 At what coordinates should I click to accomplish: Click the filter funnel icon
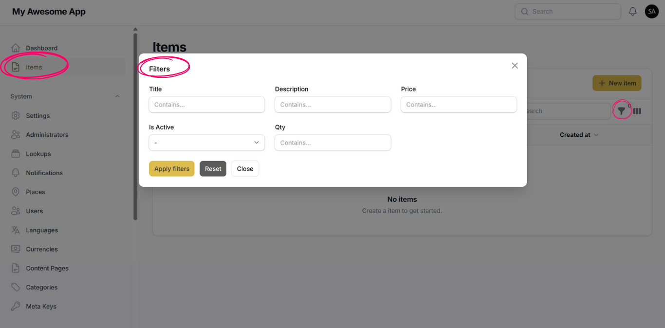(x=621, y=111)
